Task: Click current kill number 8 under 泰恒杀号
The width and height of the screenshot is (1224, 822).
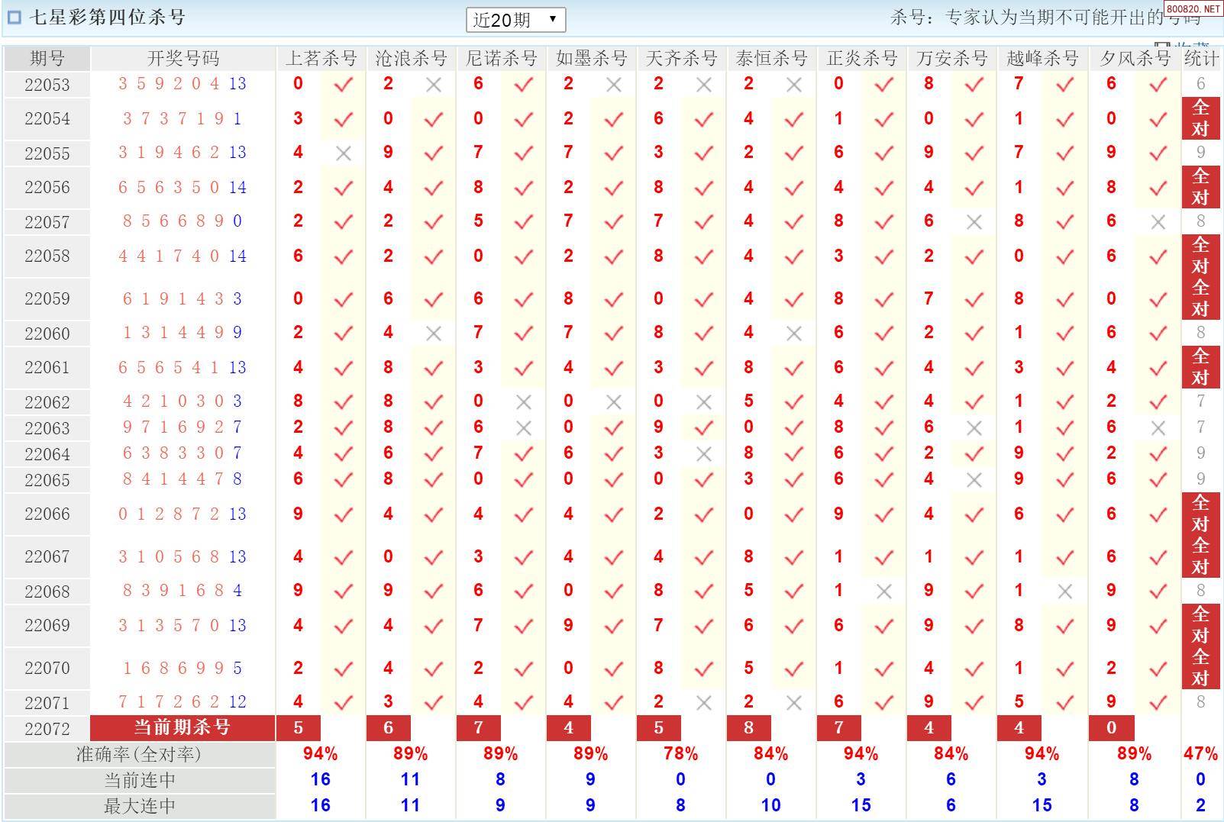Action: (749, 728)
